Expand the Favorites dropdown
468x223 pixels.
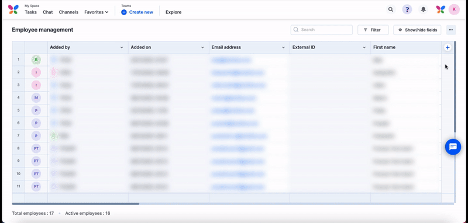96,12
